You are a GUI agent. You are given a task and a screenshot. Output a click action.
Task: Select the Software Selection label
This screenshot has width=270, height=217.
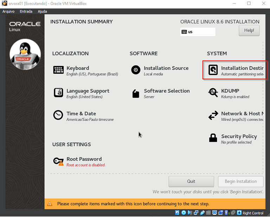click(x=167, y=91)
